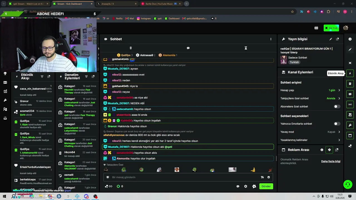The image size is (356, 200).
Task: Pop out the Yayın bilgisi panel
Action: (x=337, y=39)
